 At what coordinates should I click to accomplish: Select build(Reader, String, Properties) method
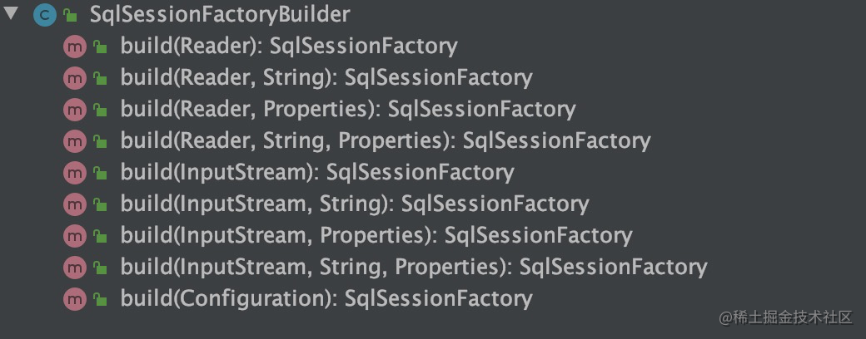pos(386,141)
